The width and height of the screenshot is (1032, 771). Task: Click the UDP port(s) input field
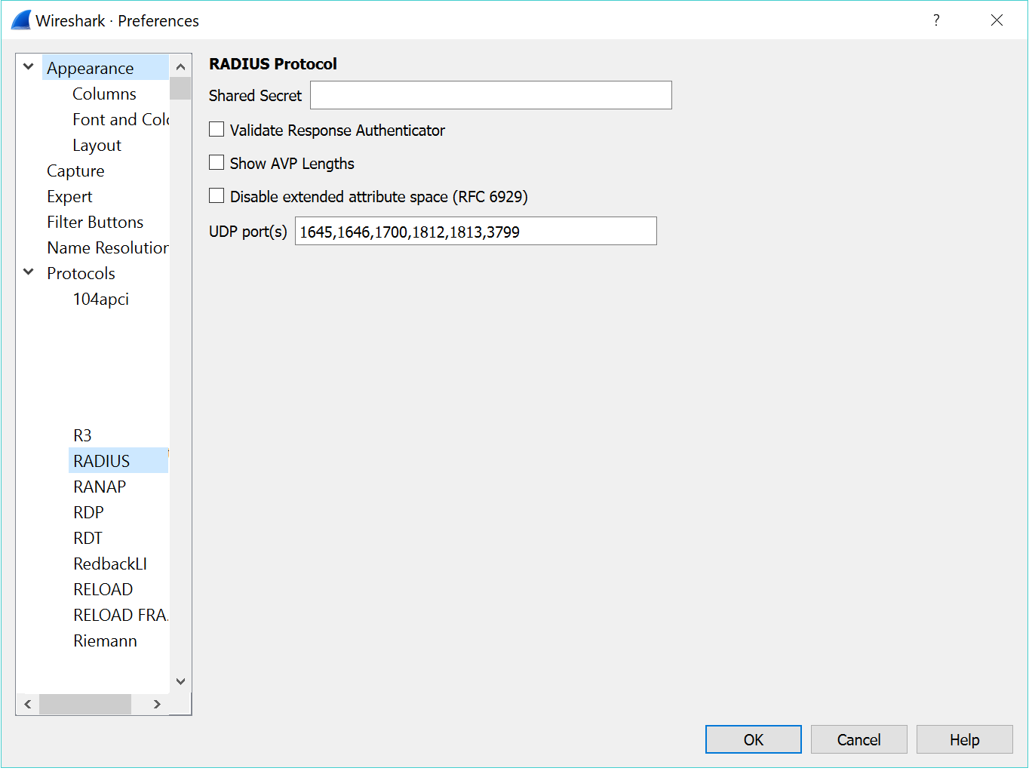[475, 232]
